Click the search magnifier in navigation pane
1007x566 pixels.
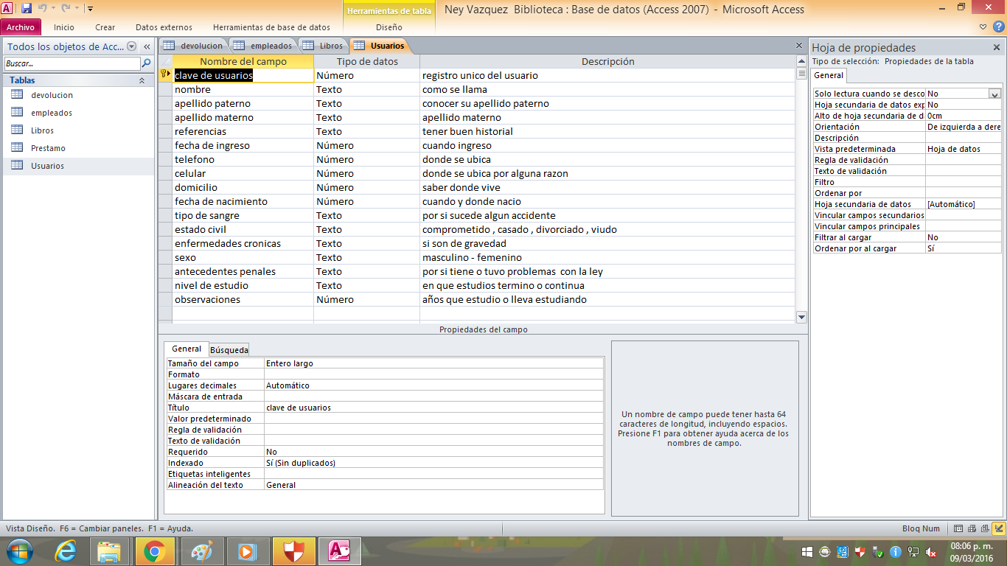(146, 63)
